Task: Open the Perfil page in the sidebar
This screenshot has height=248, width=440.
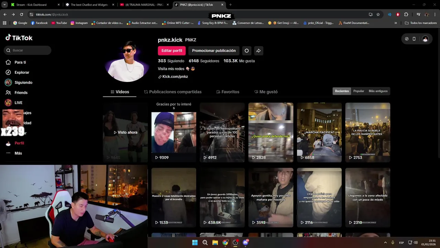Action: coord(15,143)
